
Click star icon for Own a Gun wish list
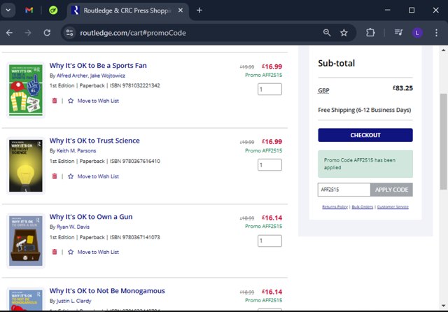click(71, 252)
